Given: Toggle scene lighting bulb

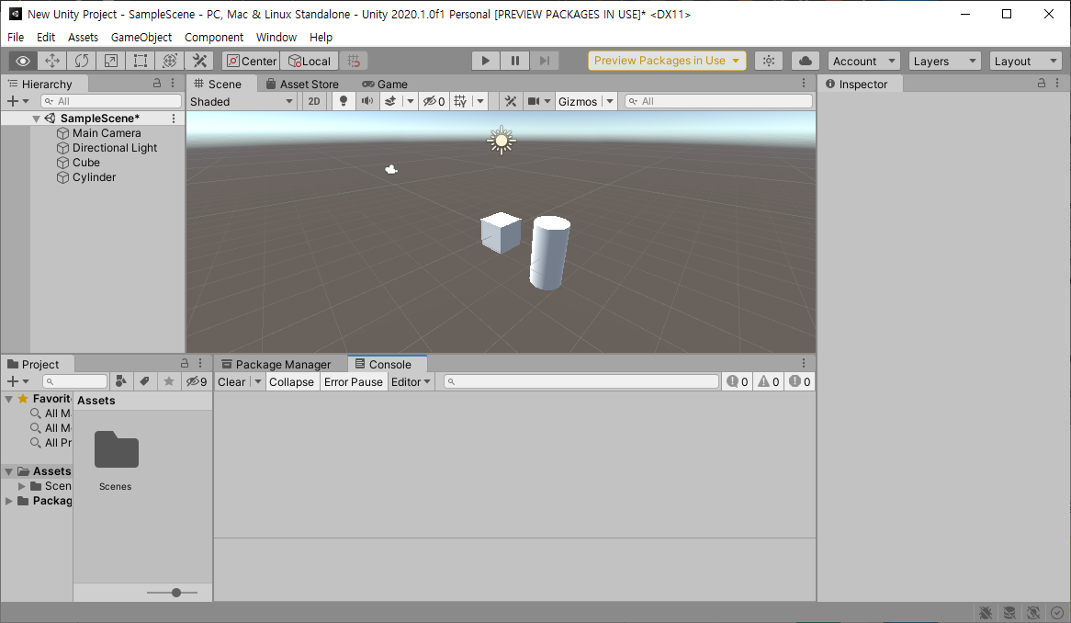Looking at the screenshot, I should 344,101.
